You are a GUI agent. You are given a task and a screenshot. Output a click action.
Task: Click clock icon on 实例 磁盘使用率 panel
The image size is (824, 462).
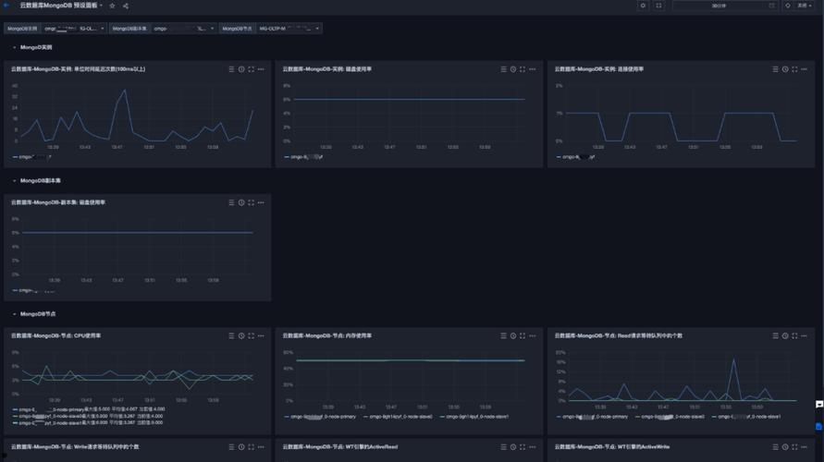pos(513,69)
